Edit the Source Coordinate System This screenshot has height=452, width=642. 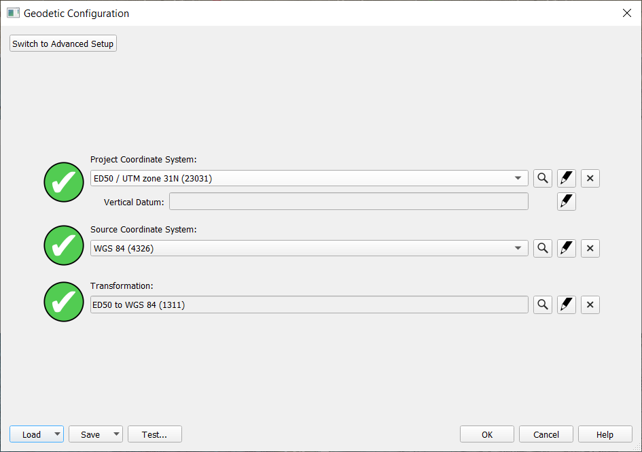pos(566,248)
